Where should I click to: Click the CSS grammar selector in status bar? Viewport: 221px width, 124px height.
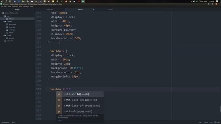(x=211, y=123)
